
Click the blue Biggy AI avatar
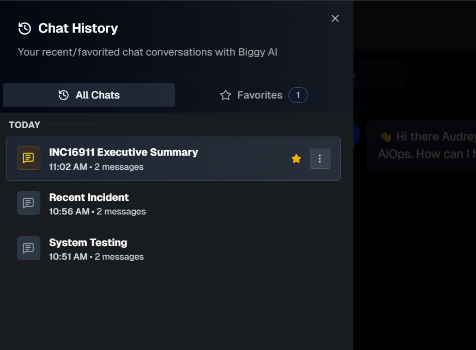pyautogui.click(x=356, y=134)
